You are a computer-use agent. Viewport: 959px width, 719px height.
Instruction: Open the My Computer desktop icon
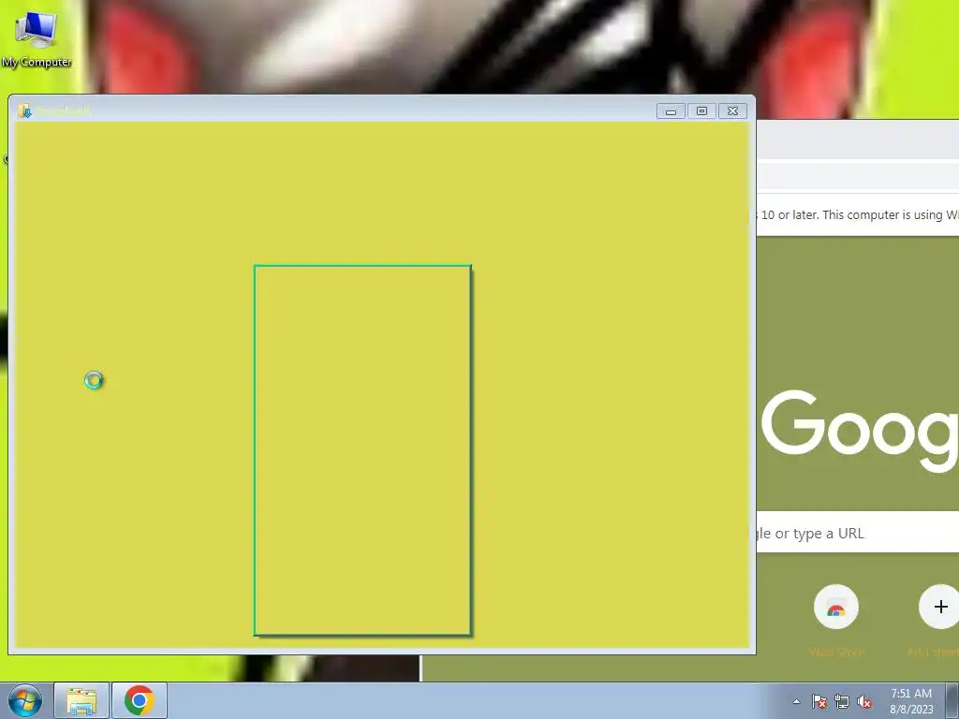37,39
